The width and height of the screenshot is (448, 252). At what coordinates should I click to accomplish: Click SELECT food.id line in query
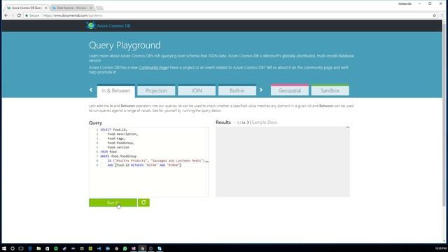pos(113,129)
